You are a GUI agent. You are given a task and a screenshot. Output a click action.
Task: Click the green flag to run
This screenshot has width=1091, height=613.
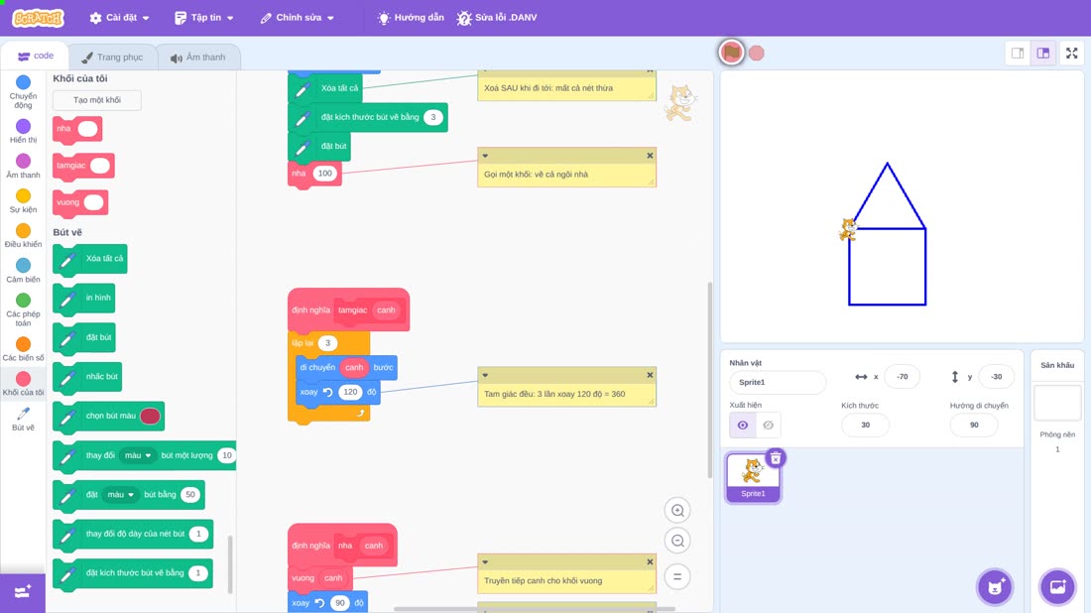(x=731, y=53)
